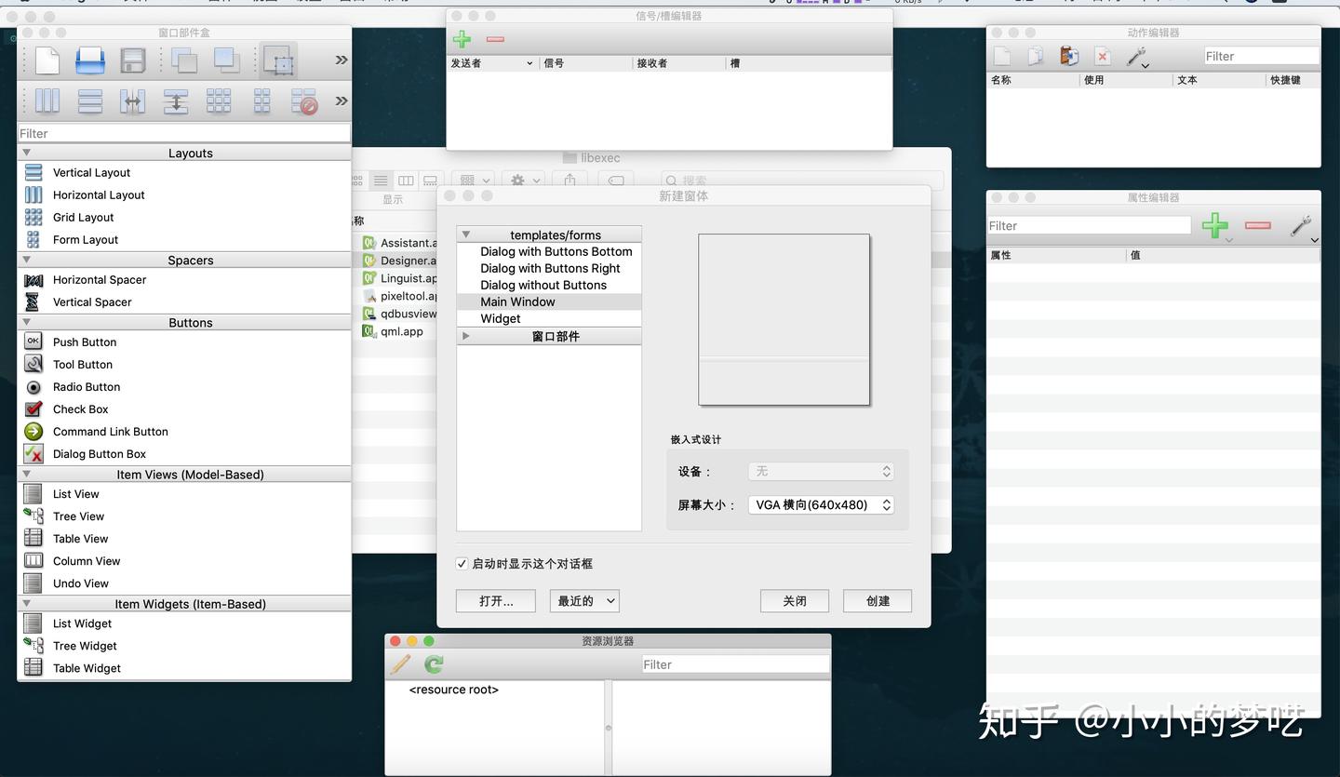Click the Filter field in the widget box
The image size is (1340, 777).
click(x=183, y=132)
